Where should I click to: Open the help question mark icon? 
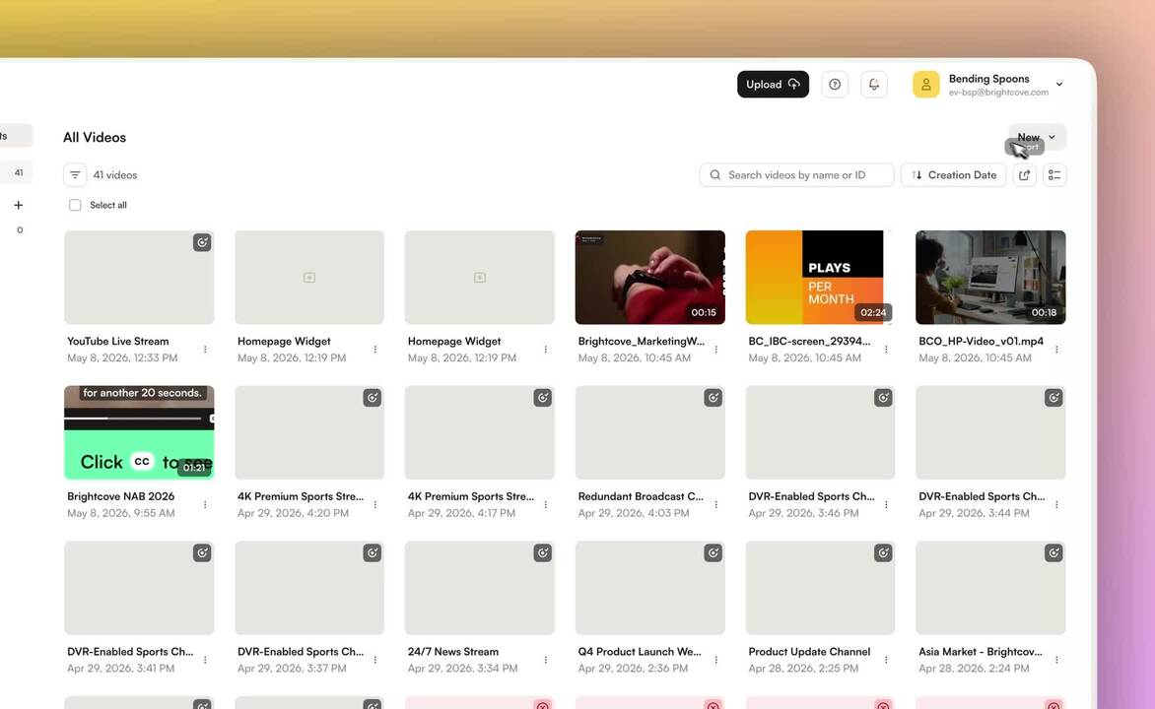[x=835, y=85]
